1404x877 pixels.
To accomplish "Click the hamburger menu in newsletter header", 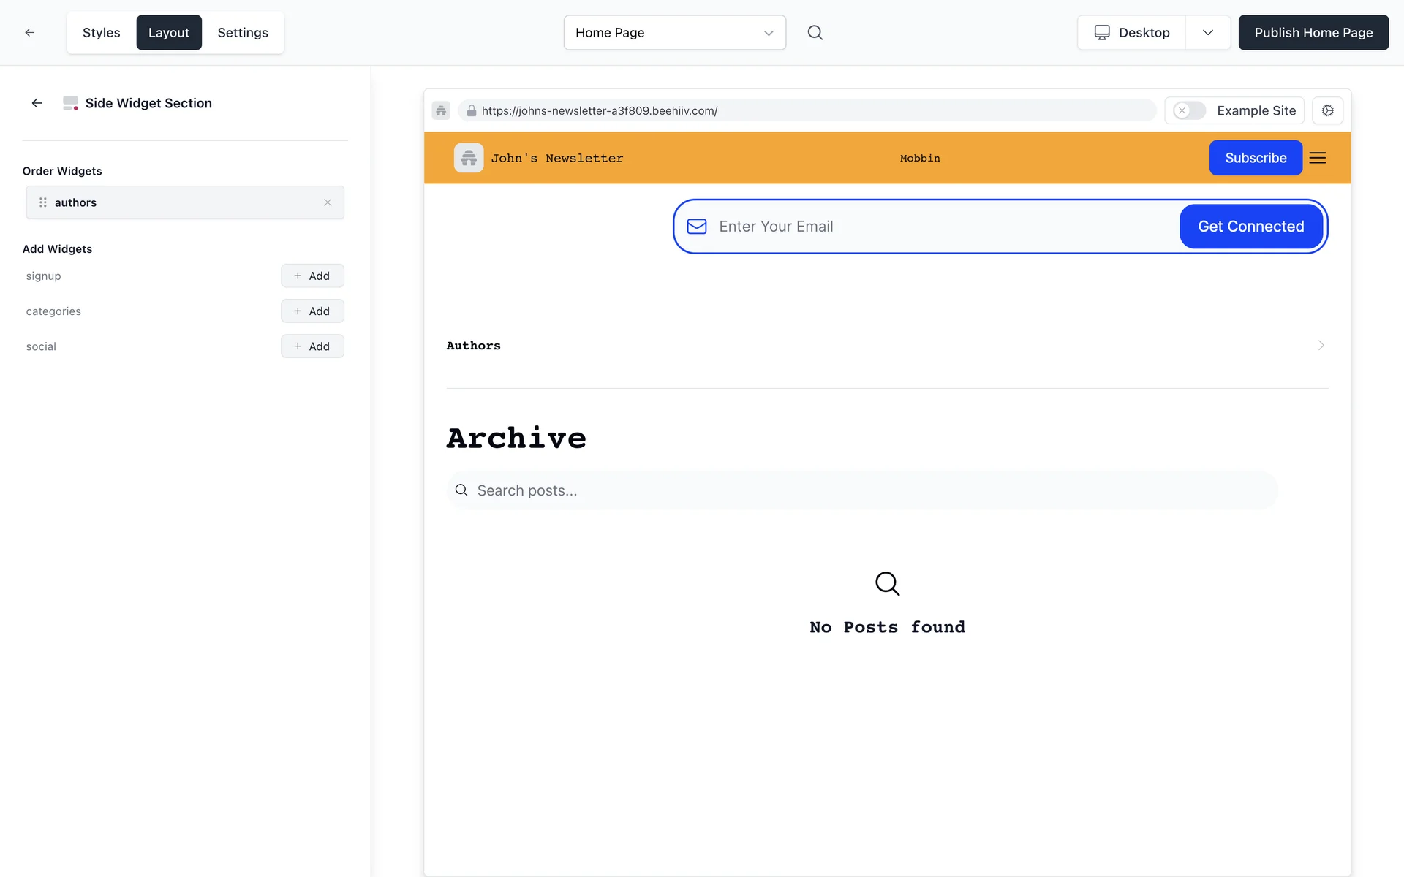I will click(1317, 158).
